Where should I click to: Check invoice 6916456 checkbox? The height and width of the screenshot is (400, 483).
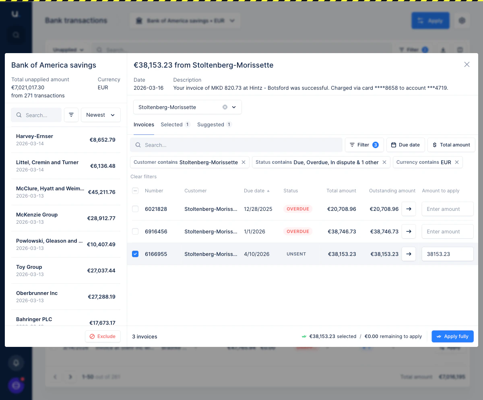(135, 231)
